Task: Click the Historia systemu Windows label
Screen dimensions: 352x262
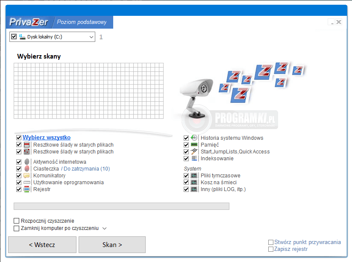Action: (232, 138)
